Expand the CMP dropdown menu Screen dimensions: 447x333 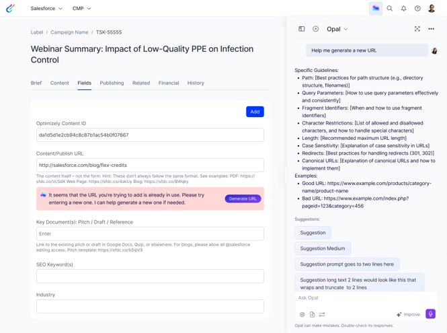(x=81, y=9)
